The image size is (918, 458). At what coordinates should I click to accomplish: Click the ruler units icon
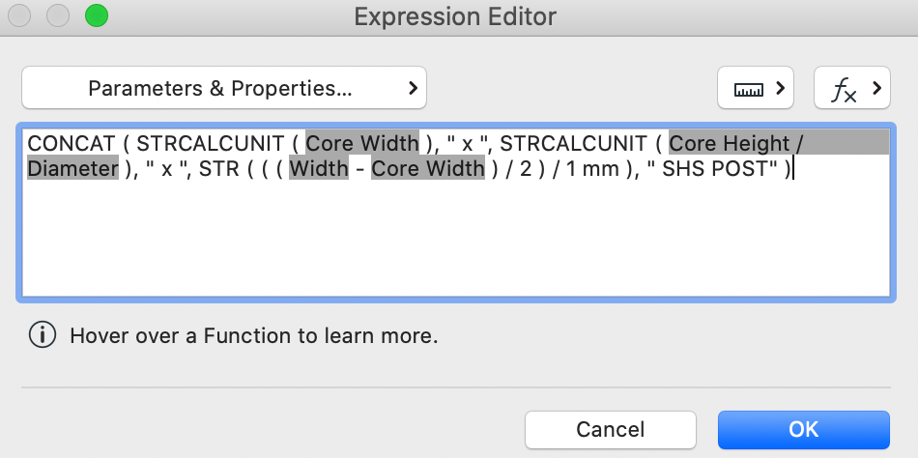(749, 89)
